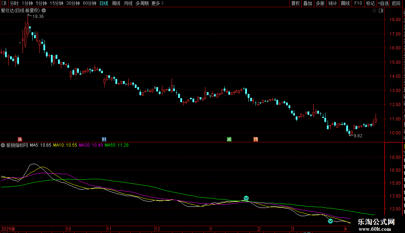Switch to the 周线 weekly chart tab
This screenshot has height=233, width=405.
(116, 3)
